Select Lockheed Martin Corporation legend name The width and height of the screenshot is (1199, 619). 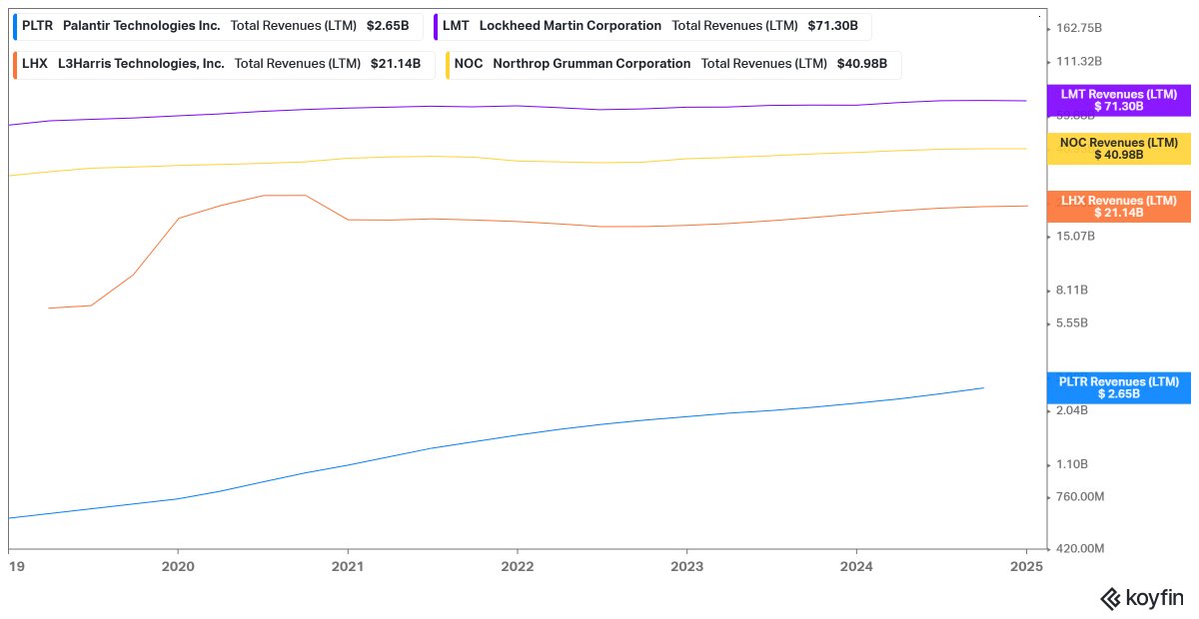tap(571, 26)
